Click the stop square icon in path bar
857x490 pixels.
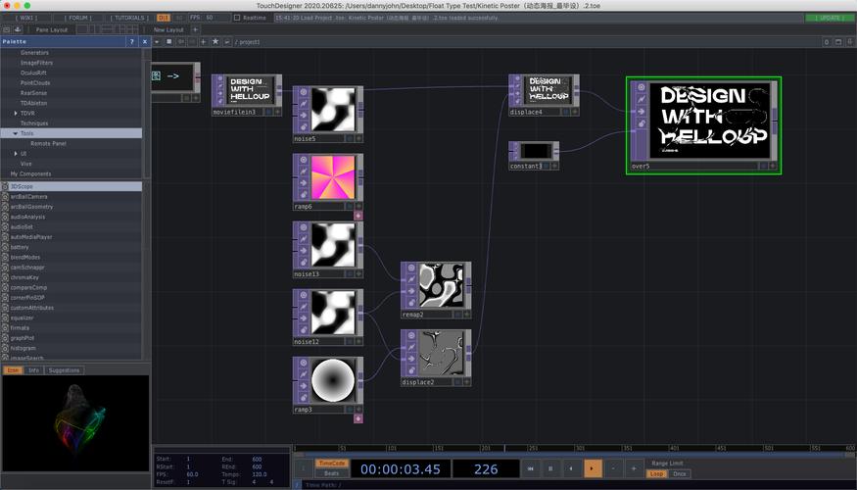(168, 41)
